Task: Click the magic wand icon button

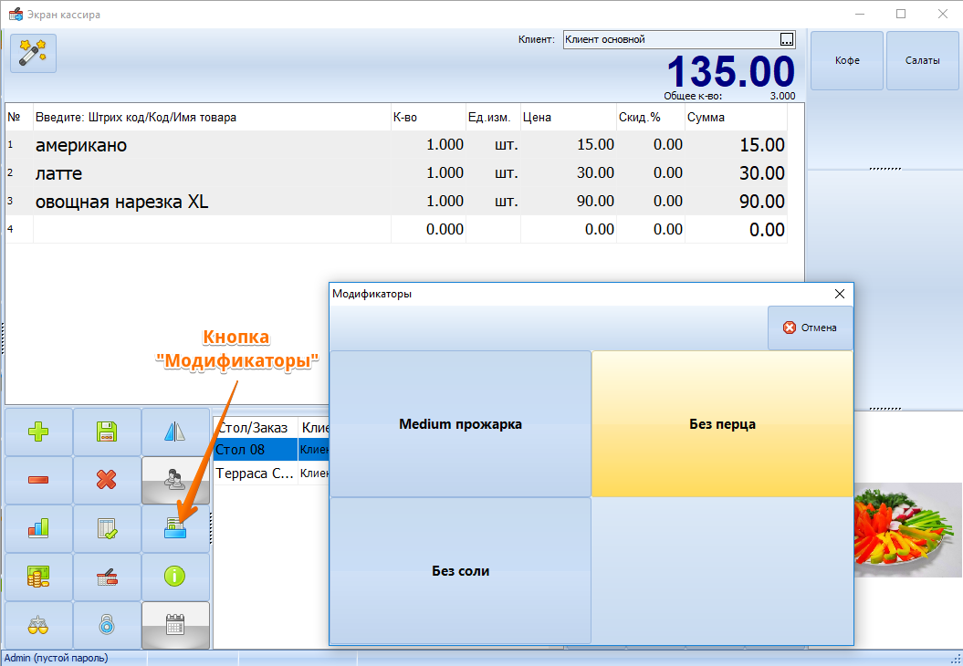Action: pyautogui.click(x=33, y=54)
